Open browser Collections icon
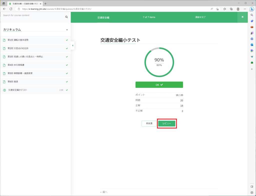The height and width of the screenshot is (196, 256). pyautogui.click(x=231, y=9)
